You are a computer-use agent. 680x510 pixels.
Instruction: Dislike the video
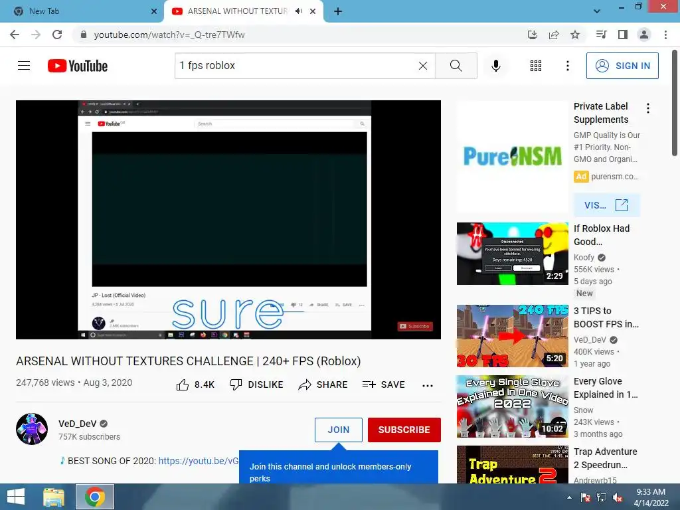click(256, 384)
